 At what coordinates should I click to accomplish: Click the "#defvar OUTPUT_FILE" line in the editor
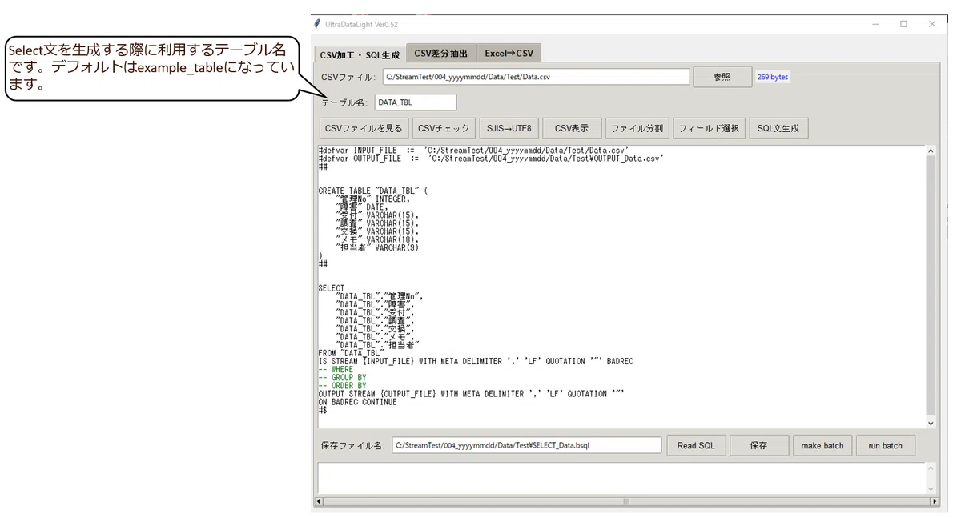(x=491, y=159)
